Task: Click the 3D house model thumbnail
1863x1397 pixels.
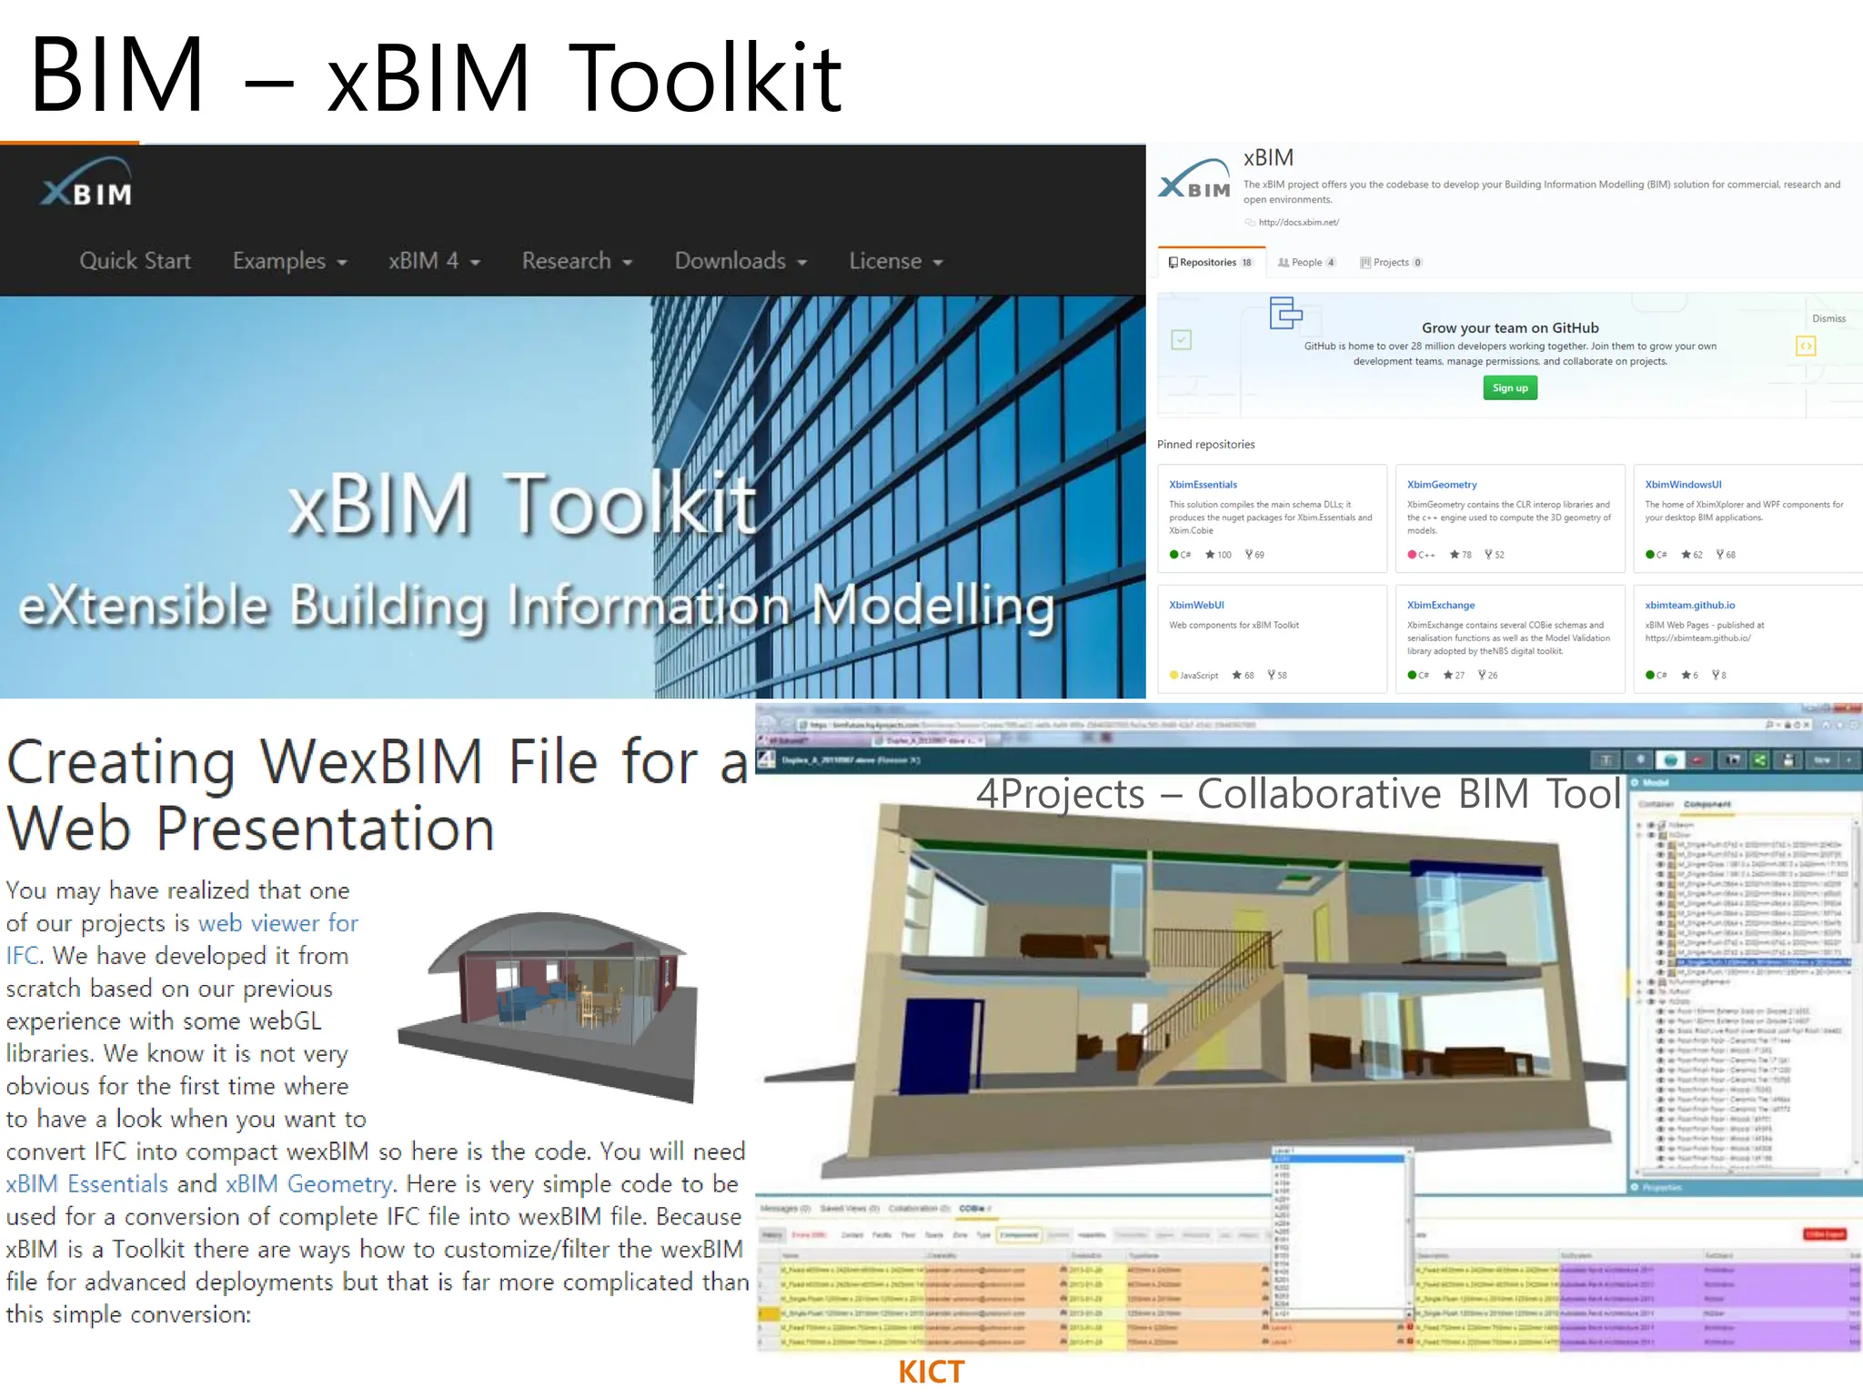Action: pyautogui.click(x=549, y=1005)
